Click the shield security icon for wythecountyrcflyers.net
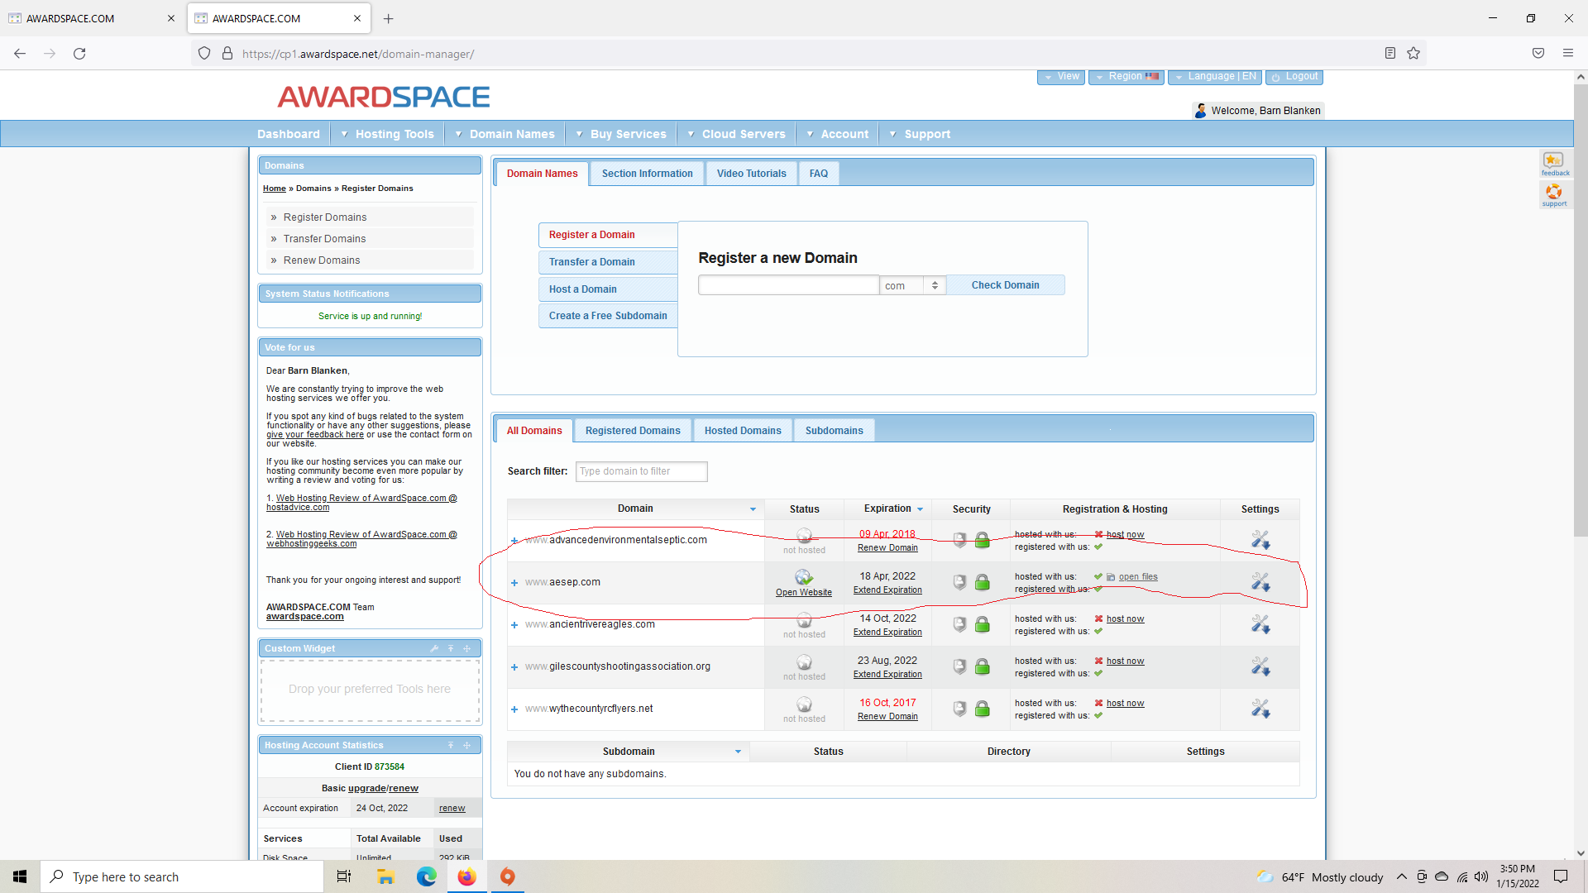1588x893 pixels. tap(959, 709)
